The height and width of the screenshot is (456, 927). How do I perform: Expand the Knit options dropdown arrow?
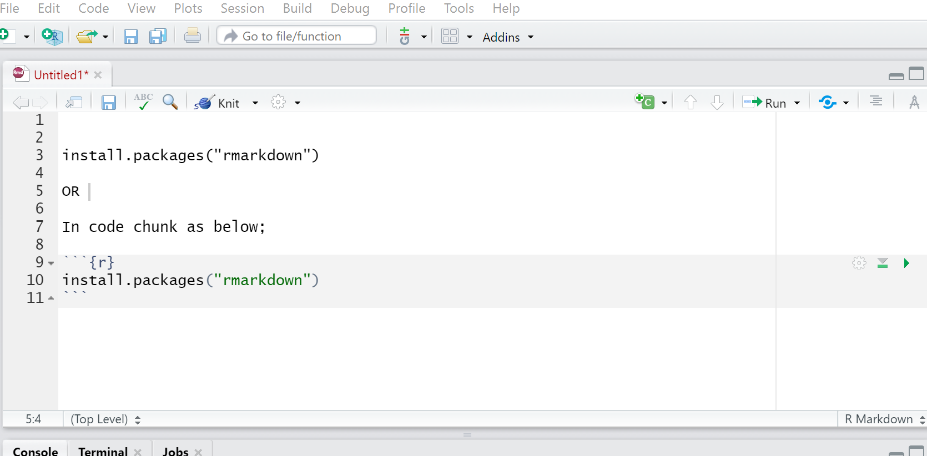pyautogui.click(x=255, y=103)
